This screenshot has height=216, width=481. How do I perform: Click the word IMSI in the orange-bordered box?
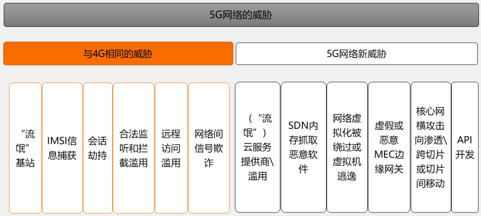[57, 141]
